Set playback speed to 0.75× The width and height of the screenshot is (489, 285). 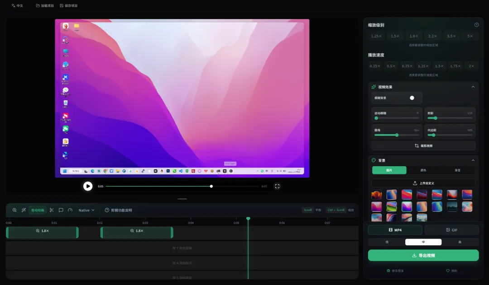pyautogui.click(x=407, y=66)
